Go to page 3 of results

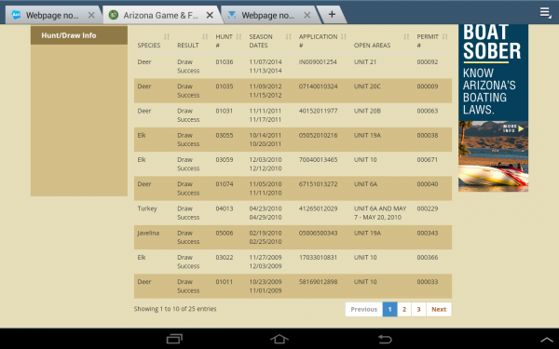tap(419, 309)
